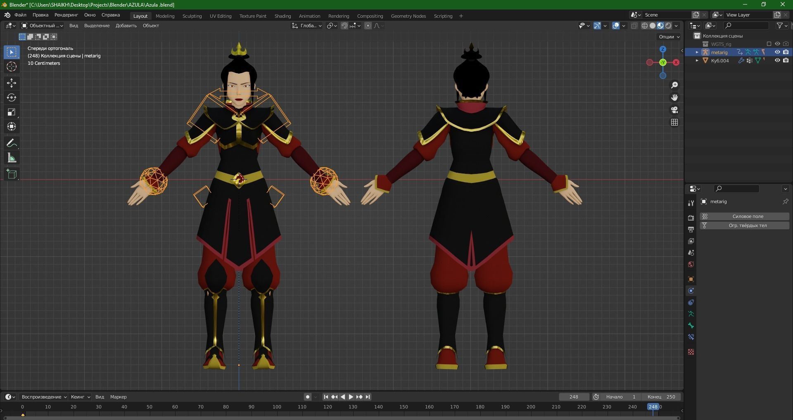Open the Воспроизведение playback dropdown

pos(44,397)
